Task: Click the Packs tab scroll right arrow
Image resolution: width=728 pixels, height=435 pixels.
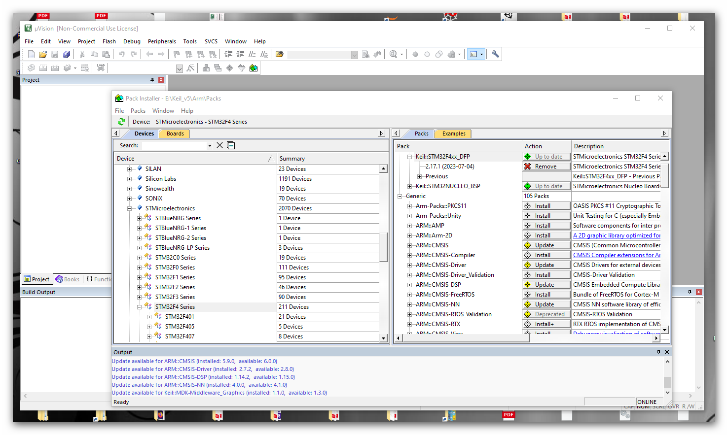Action: tap(664, 134)
